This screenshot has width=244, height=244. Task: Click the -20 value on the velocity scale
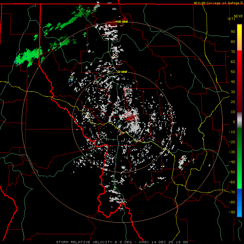tap(232, 142)
